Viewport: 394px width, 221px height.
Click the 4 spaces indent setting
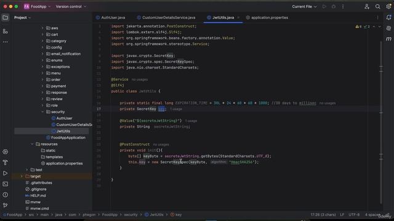(x=372, y=215)
